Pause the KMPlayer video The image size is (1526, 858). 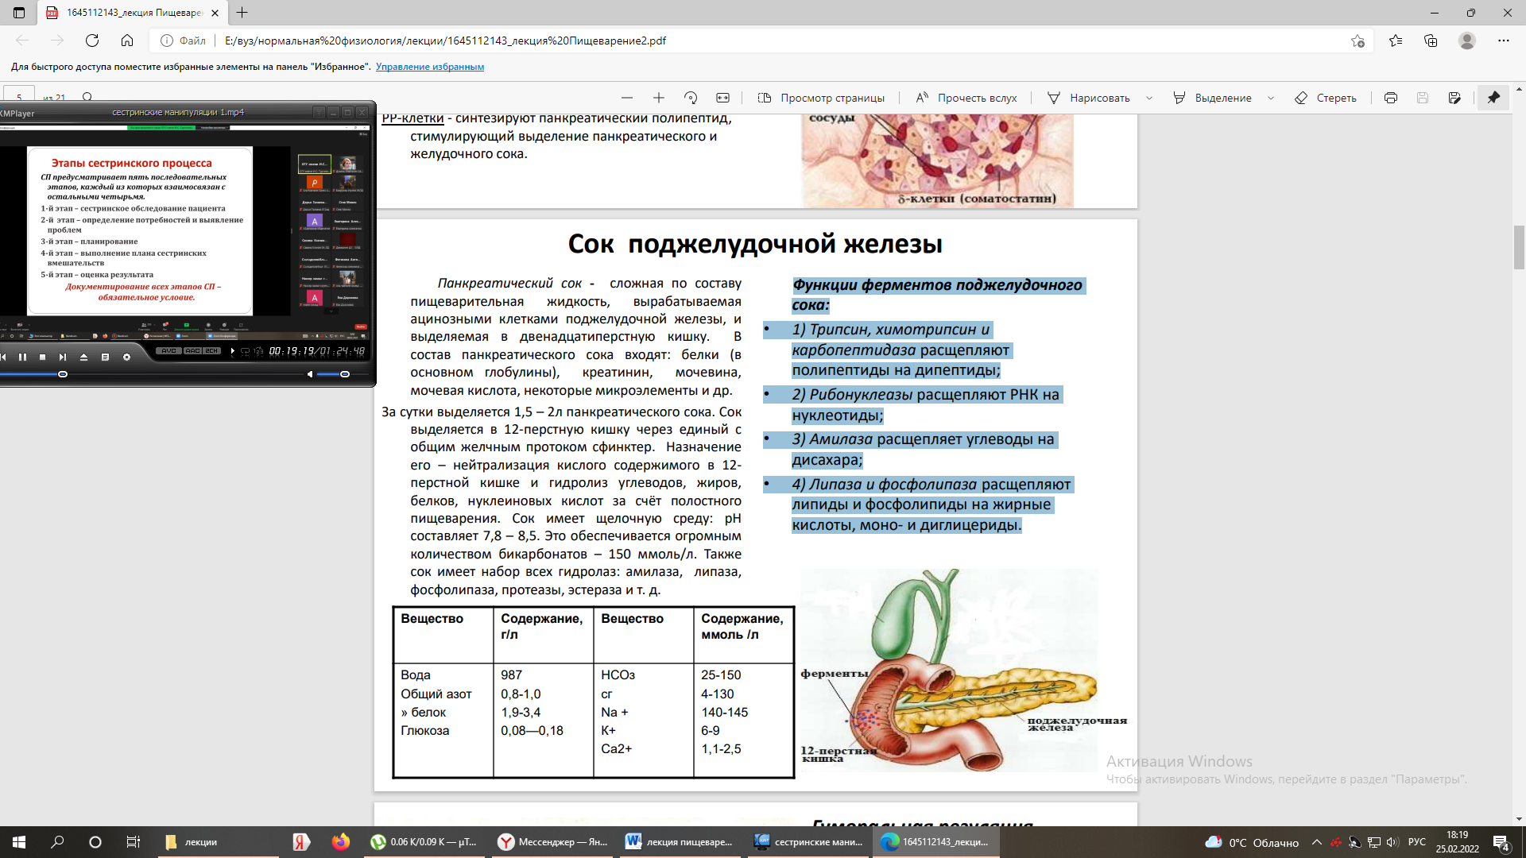(x=22, y=357)
